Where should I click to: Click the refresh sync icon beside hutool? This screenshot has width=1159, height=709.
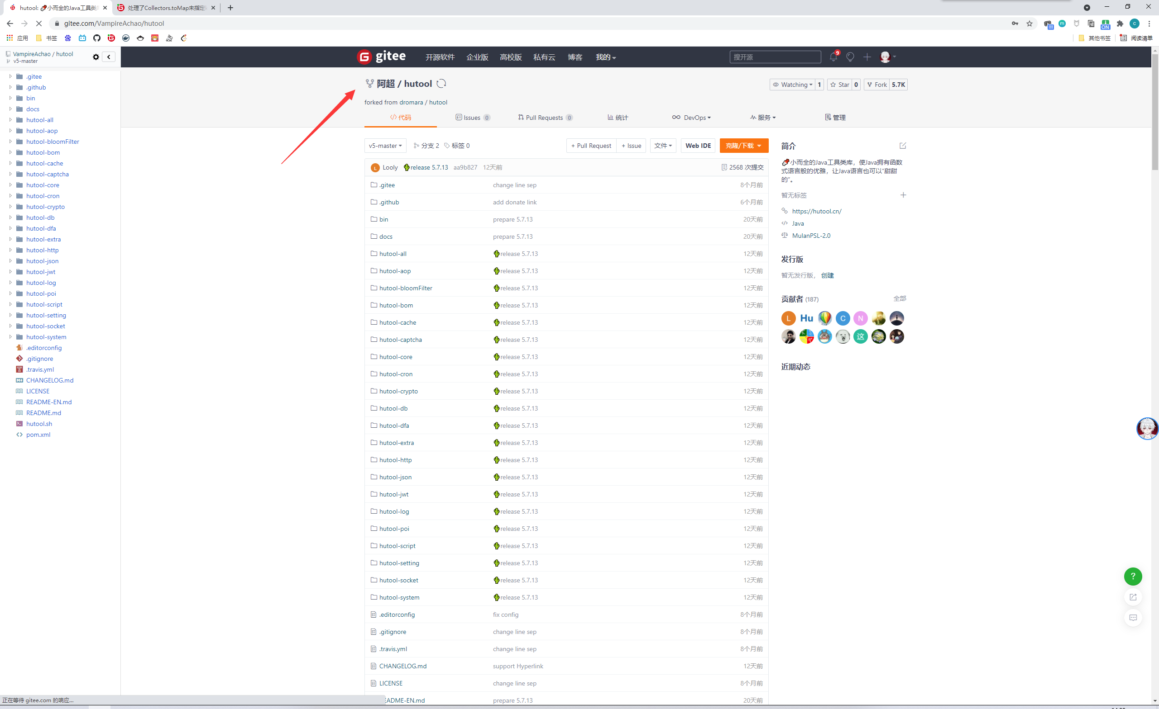[441, 84]
